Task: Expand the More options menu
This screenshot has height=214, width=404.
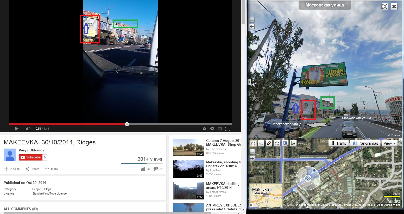Action: click(x=51, y=169)
